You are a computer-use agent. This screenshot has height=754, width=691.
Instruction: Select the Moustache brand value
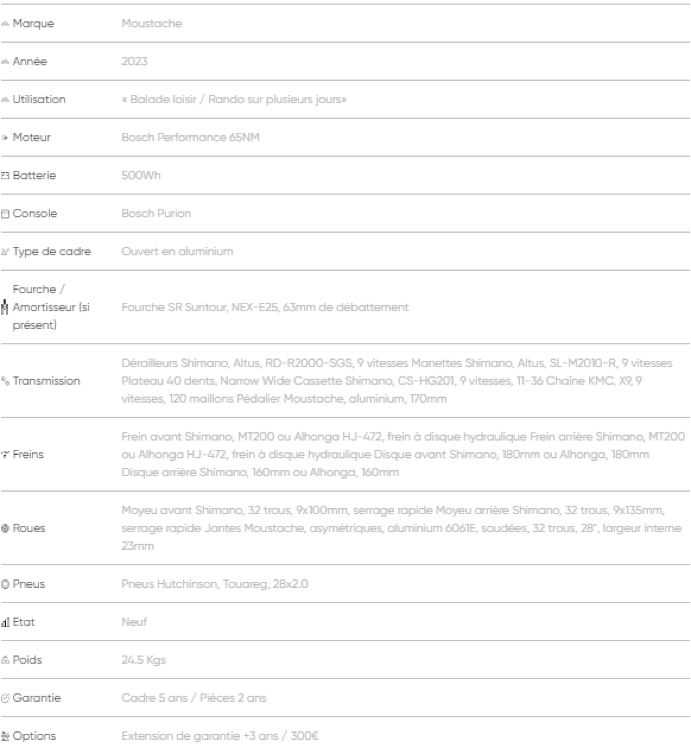[x=152, y=23]
